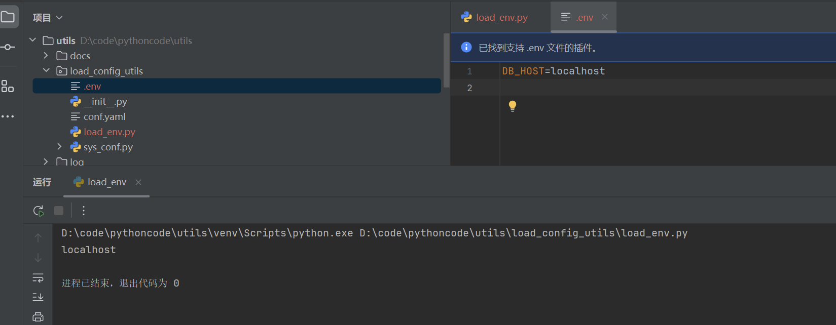Viewport: 836px width, 325px height.
Task: Click the print icon in the console
Action: 38,317
